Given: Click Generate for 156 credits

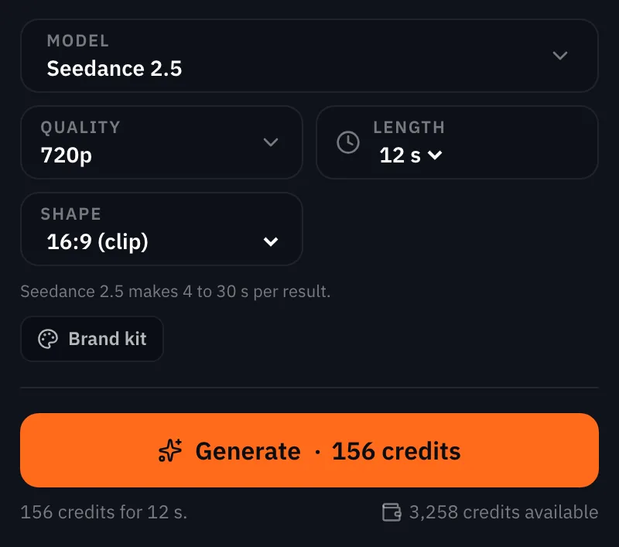Looking at the screenshot, I should (x=309, y=450).
